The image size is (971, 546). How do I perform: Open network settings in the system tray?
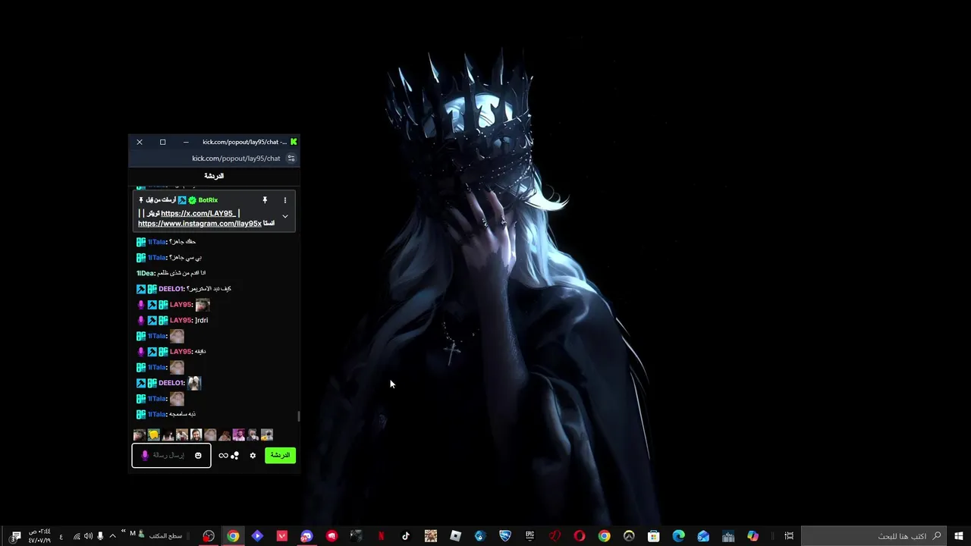point(77,536)
